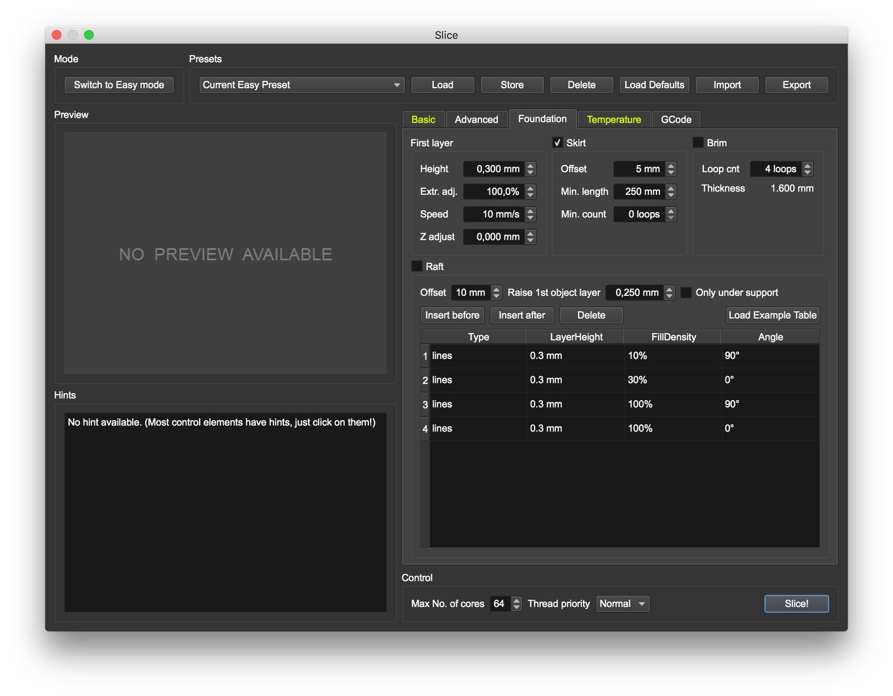Click the LayerHeight column header

[x=576, y=337]
